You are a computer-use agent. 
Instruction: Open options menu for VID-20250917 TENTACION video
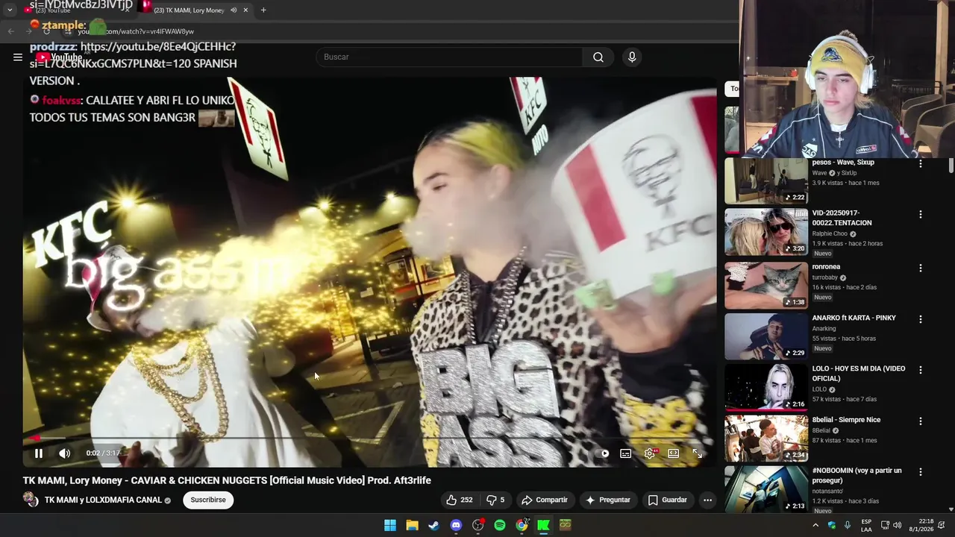click(920, 214)
